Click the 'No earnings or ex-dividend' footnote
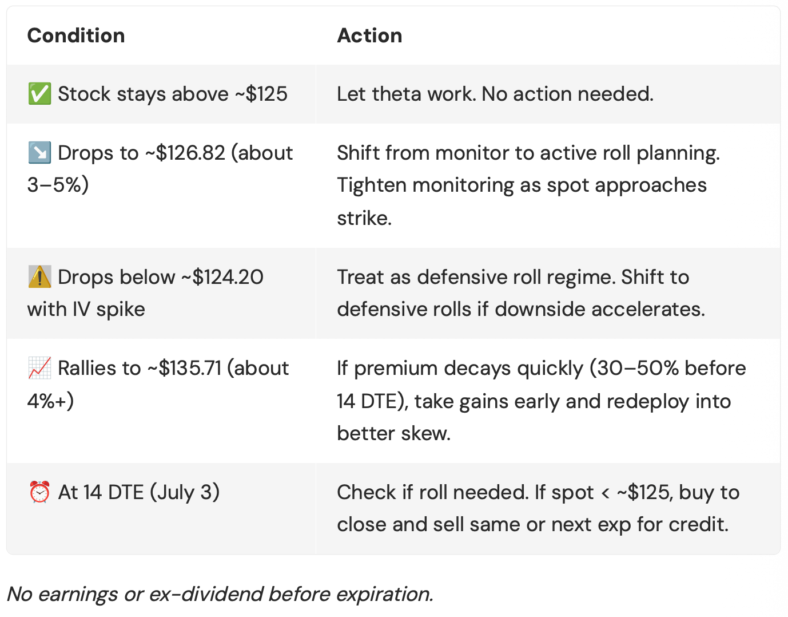 coord(220,594)
